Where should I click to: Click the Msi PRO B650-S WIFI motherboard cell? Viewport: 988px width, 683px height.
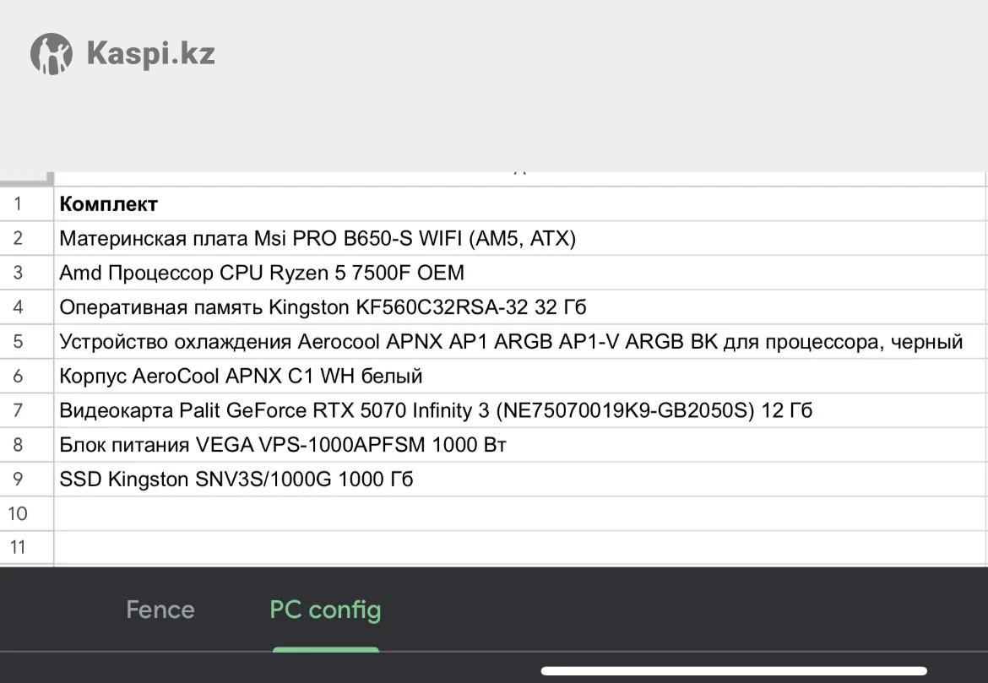pos(318,239)
